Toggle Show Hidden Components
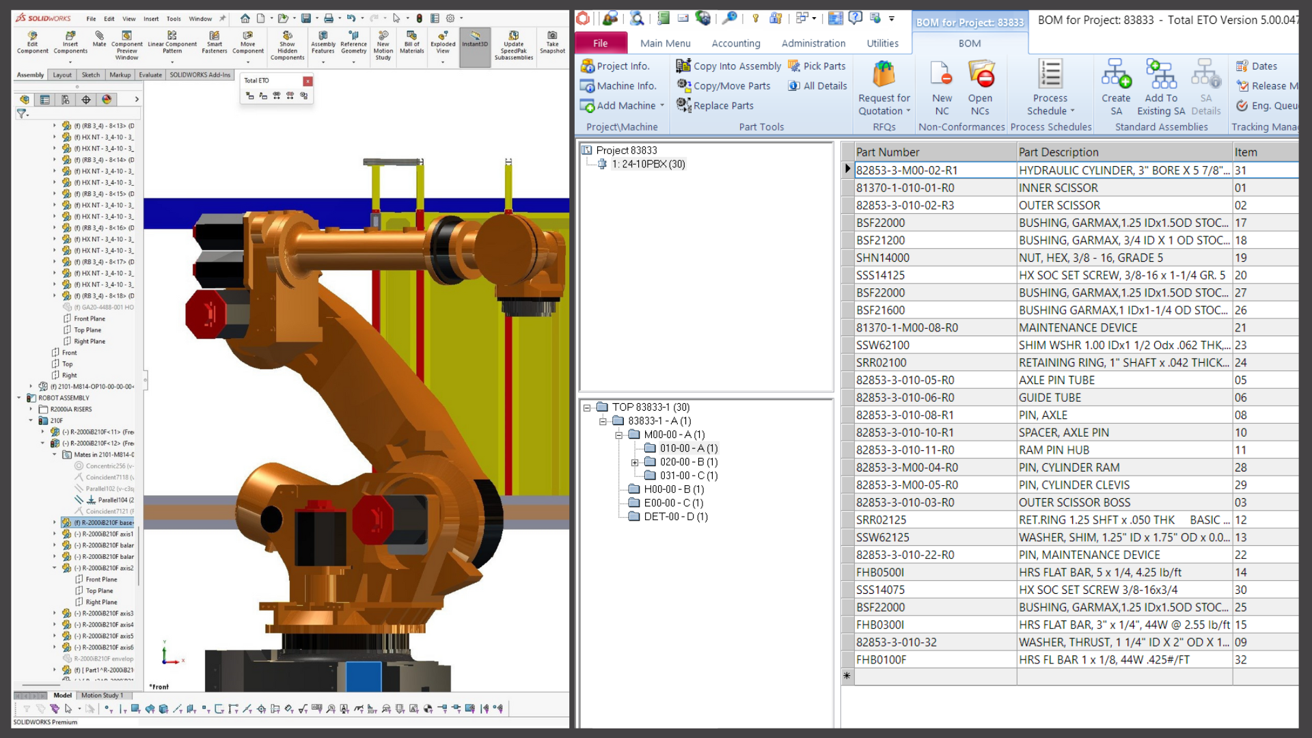This screenshot has height=738, width=1312. [287, 42]
